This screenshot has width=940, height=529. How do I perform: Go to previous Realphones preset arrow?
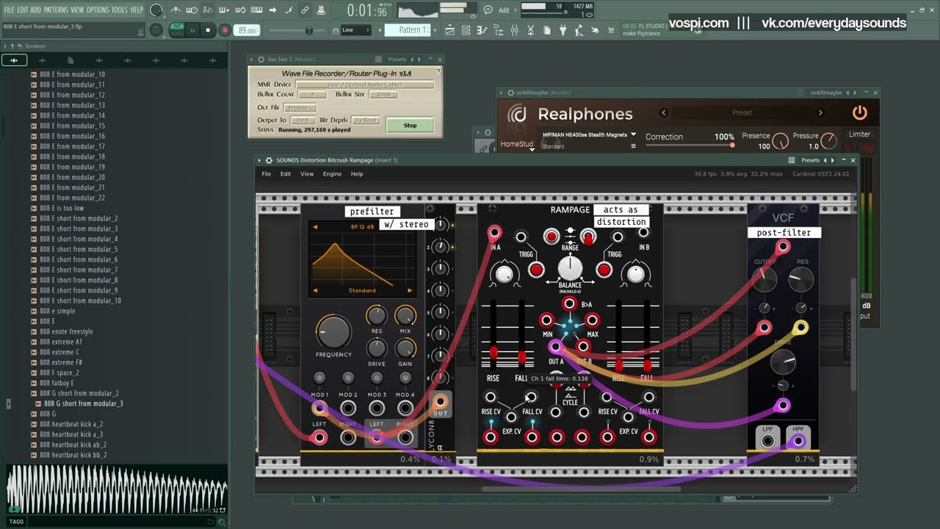[663, 113]
